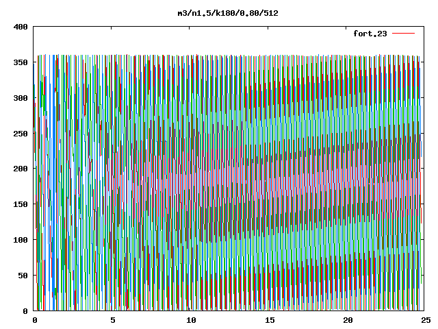438x329 pixels.
Task: Click the y-axis label 100
Action: [x=21, y=240]
